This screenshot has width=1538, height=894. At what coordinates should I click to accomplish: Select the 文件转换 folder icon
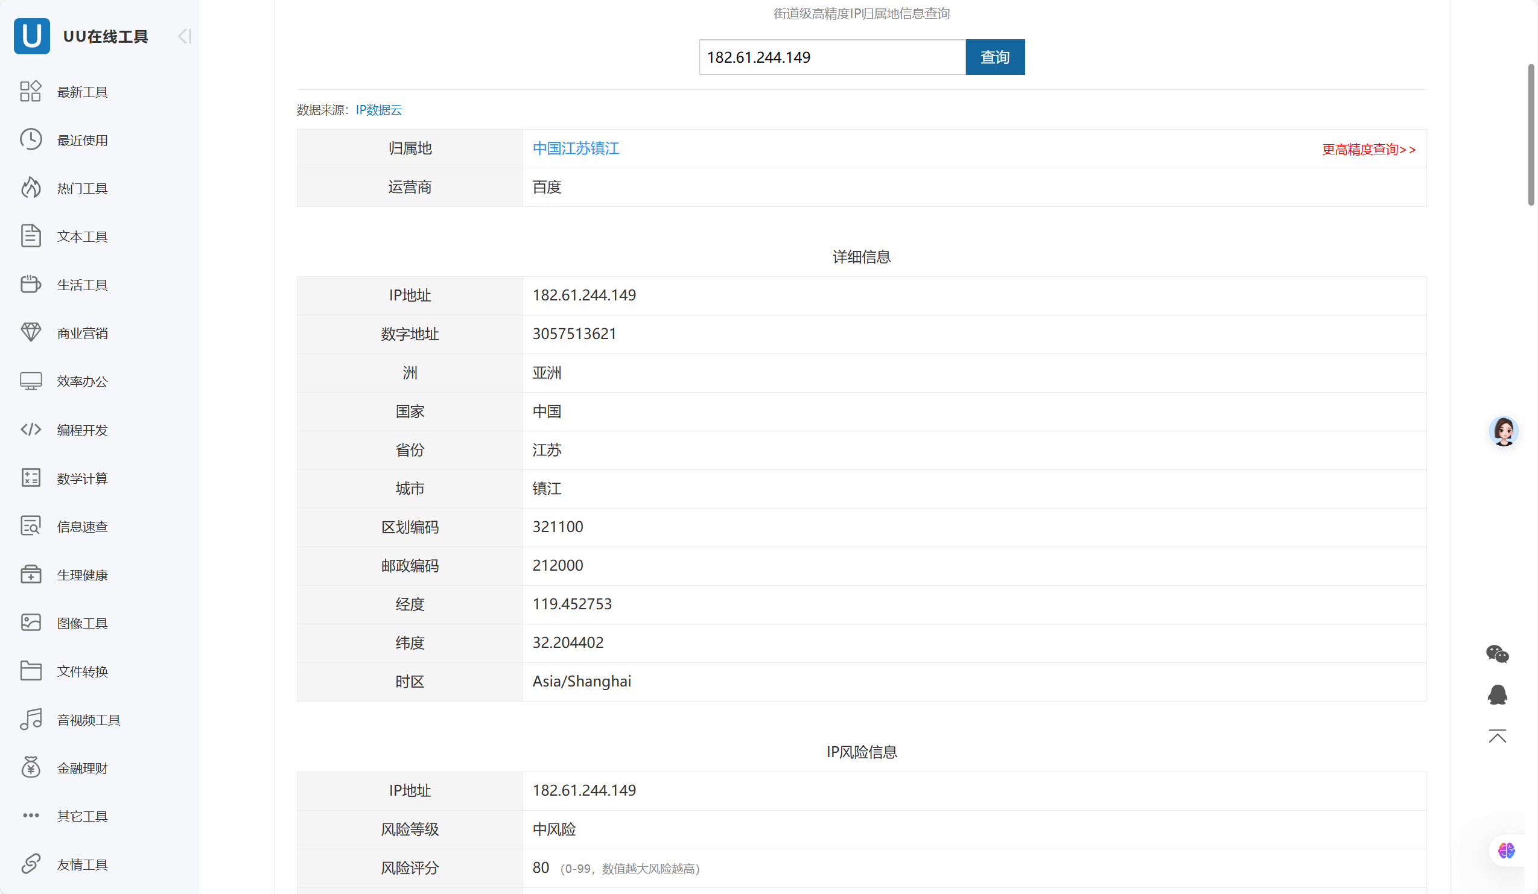coord(31,671)
